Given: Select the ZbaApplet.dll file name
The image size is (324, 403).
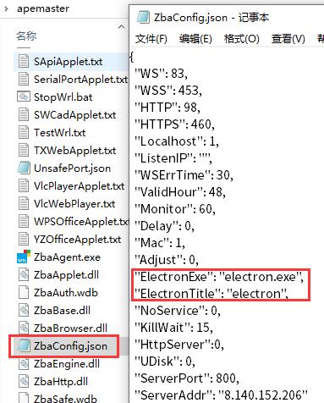Looking at the screenshot, I should click(66, 275).
